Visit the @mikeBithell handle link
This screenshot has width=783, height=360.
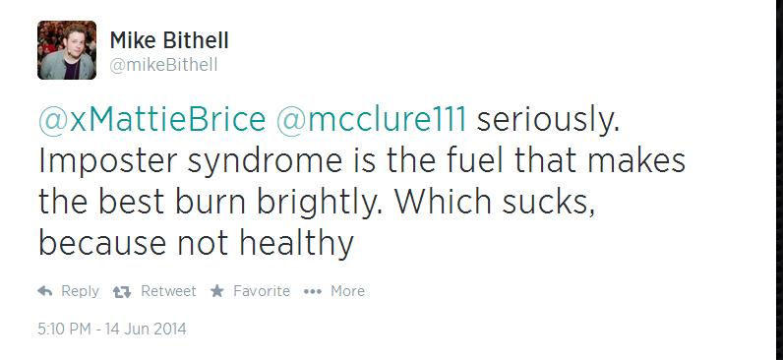(163, 65)
